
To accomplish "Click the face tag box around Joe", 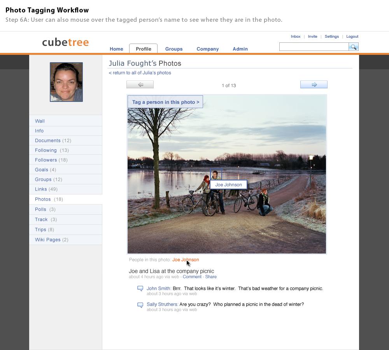I will 216,174.
